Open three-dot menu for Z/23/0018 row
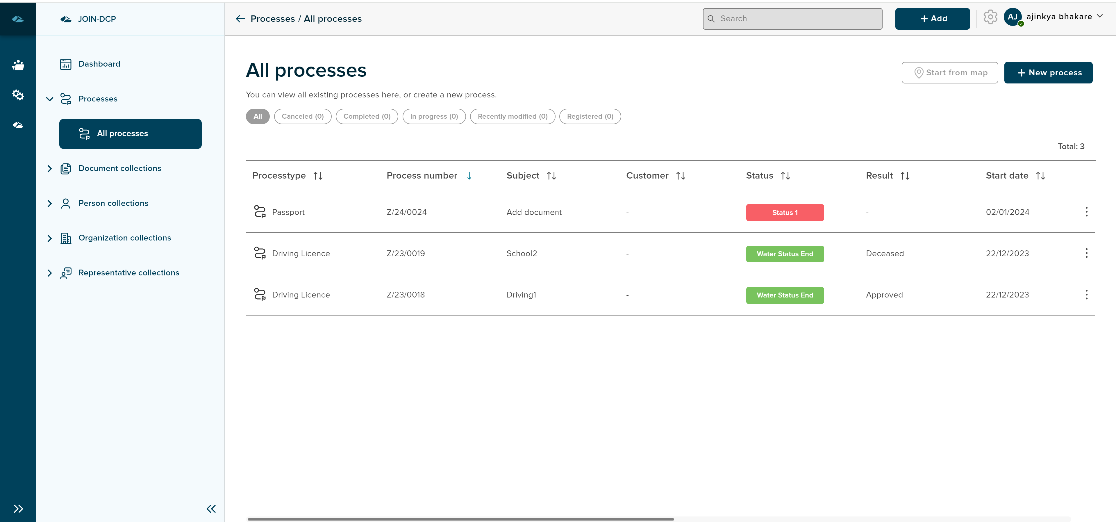 pos(1086,295)
